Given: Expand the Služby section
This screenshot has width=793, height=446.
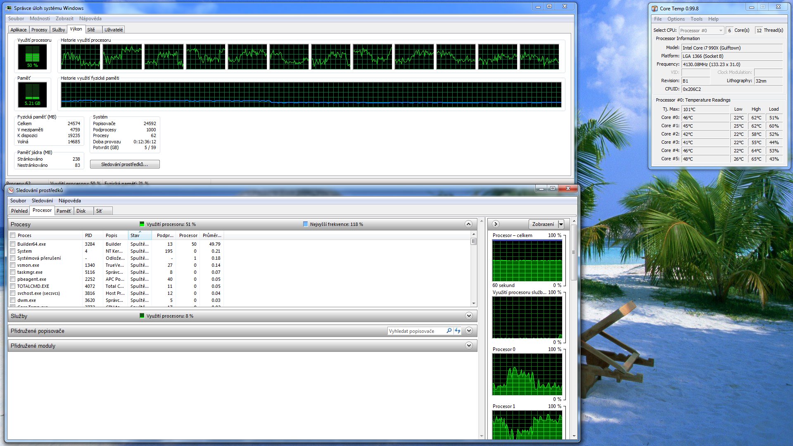Looking at the screenshot, I should coord(469,316).
